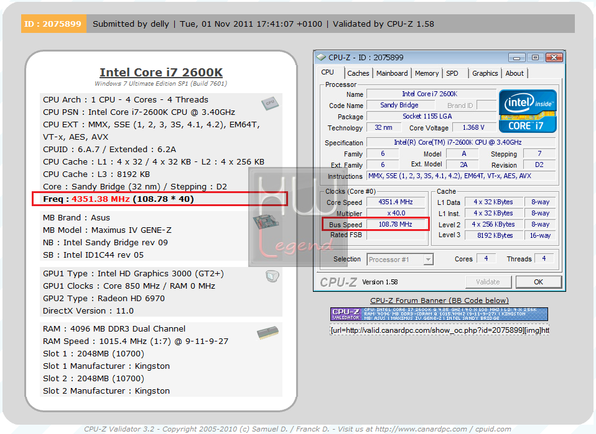The height and width of the screenshot is (434, 596).
Task: Click the Cores count value
Action: (486, 259)
